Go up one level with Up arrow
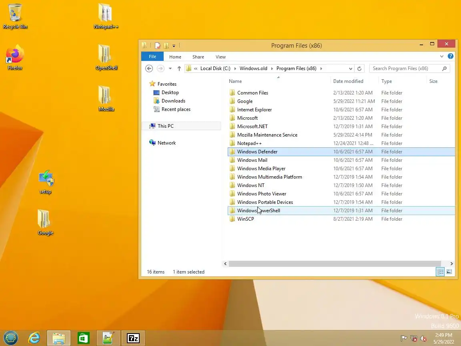The width and height of the screenshot is (461, 346). (x=179, y=68)
